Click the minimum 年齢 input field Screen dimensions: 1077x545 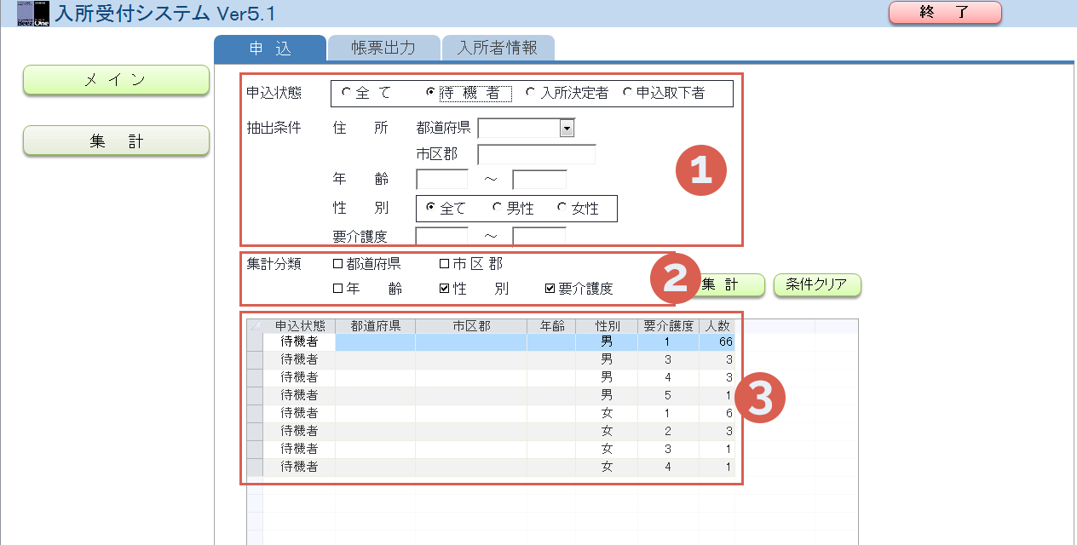point(441,180)
